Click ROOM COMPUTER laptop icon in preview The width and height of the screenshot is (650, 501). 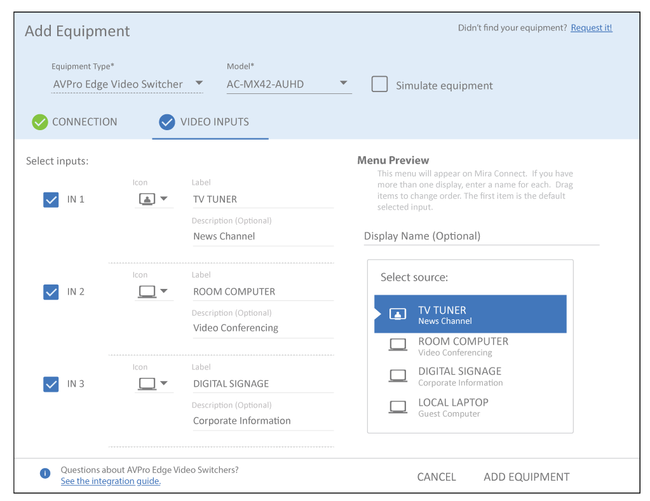click(398, 345)
